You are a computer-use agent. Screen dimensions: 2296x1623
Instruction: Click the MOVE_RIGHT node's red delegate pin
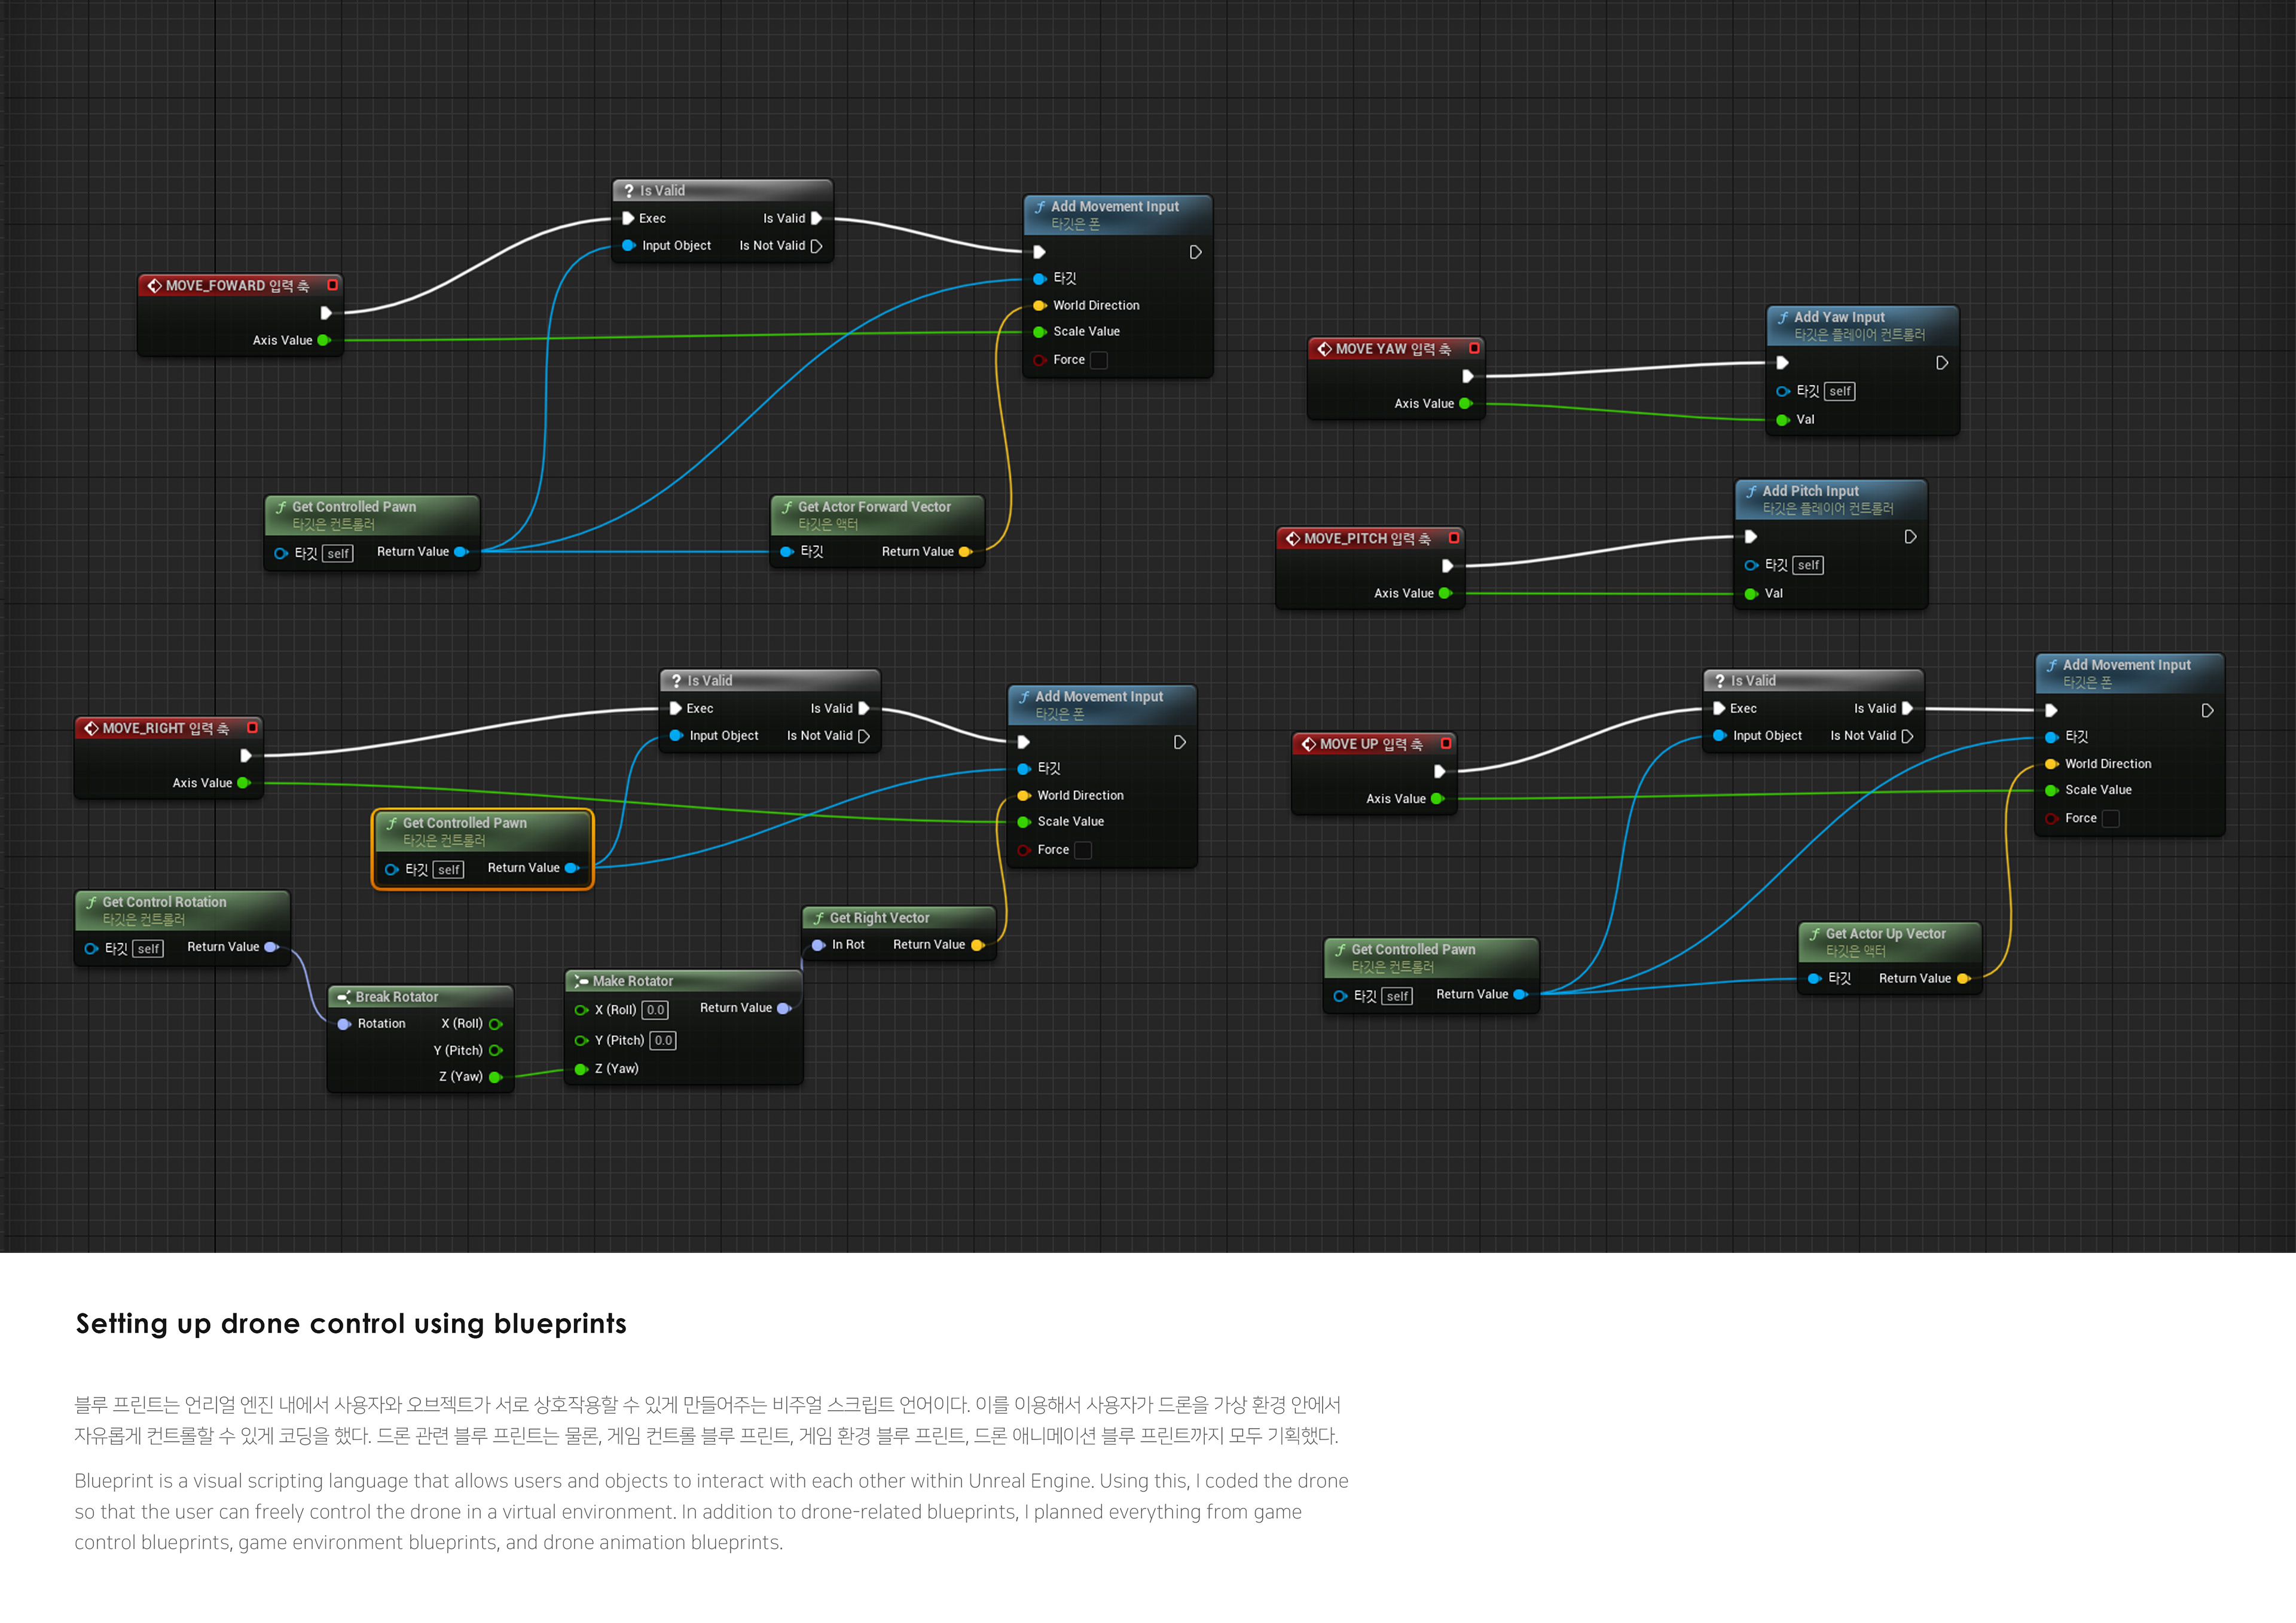coord(252,728)
